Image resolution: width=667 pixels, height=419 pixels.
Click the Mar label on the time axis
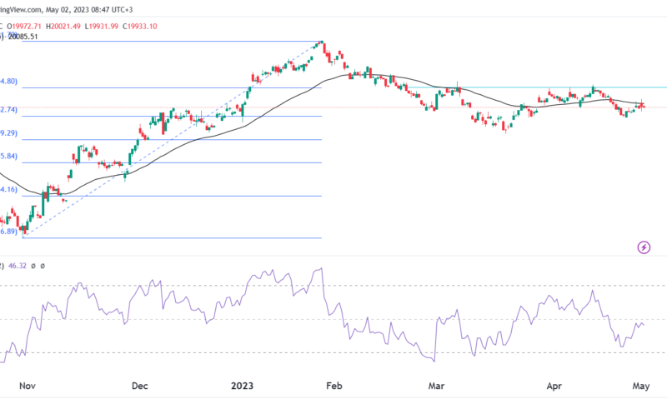pos(436,386)
